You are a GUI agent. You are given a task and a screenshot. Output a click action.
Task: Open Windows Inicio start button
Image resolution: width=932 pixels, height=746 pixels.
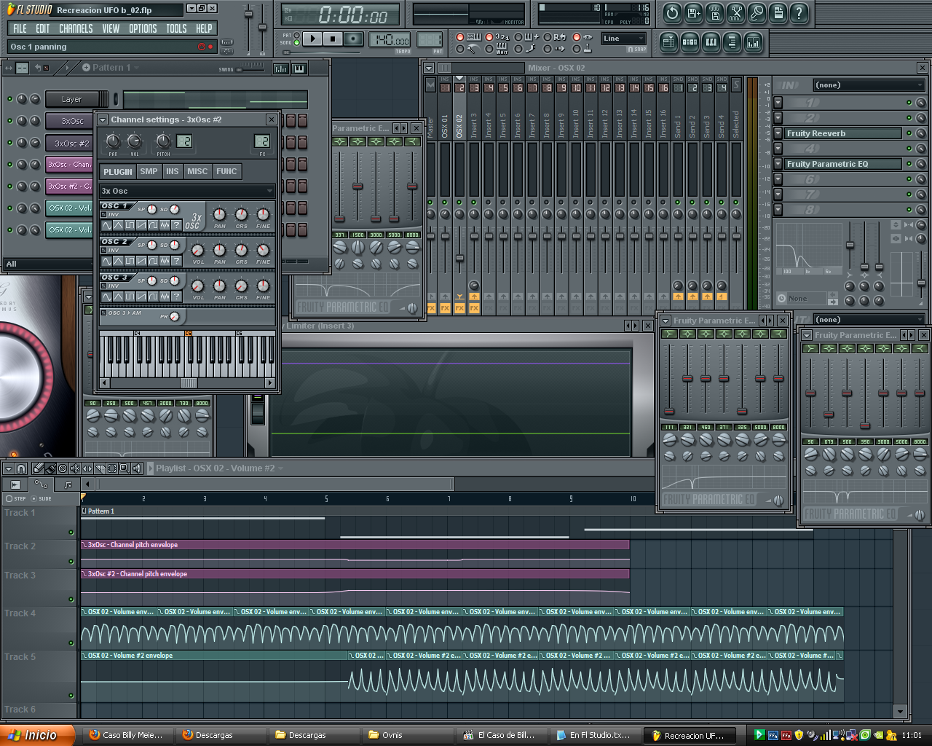tap(38, 735)
